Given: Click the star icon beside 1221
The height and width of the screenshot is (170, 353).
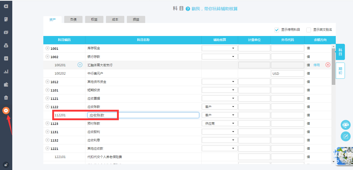Looking at the screenshot, I should 48,148.
